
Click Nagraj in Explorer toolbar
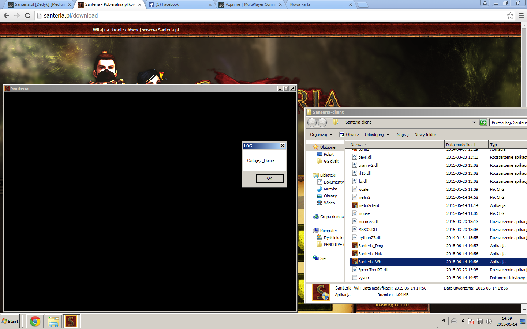tap(403, 135)
